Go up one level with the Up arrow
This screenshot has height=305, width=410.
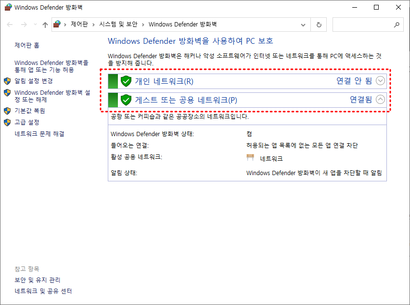(x=45, y=25)
